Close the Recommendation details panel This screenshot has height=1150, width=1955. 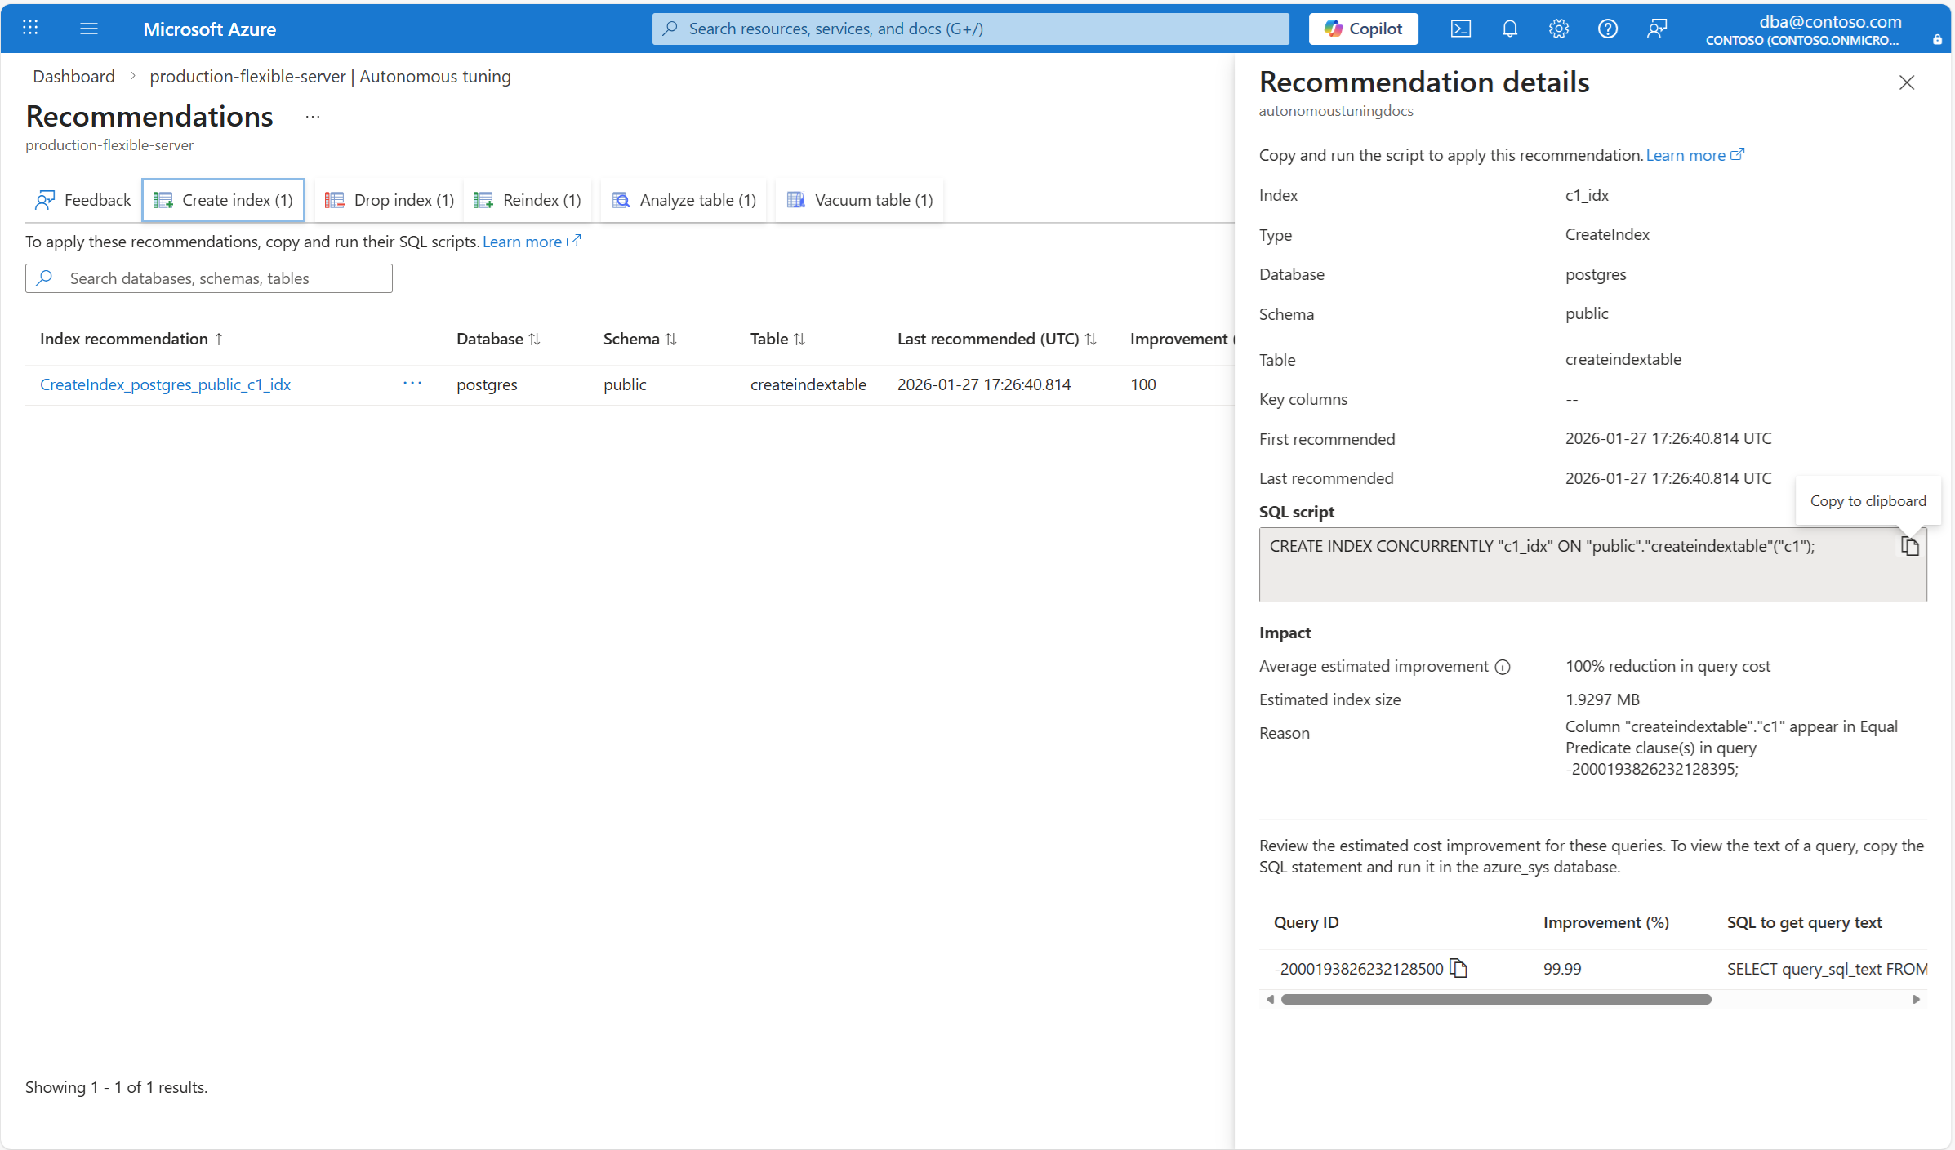point(1906,82)
